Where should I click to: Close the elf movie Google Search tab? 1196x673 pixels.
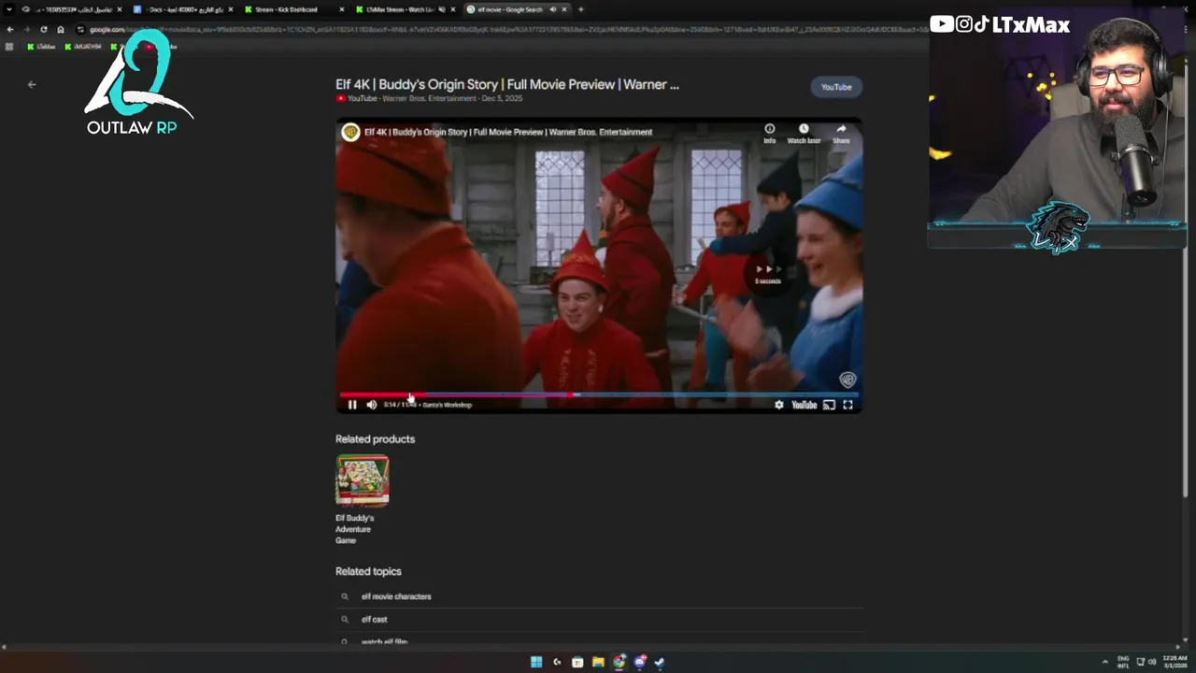(x=564, y=9)
